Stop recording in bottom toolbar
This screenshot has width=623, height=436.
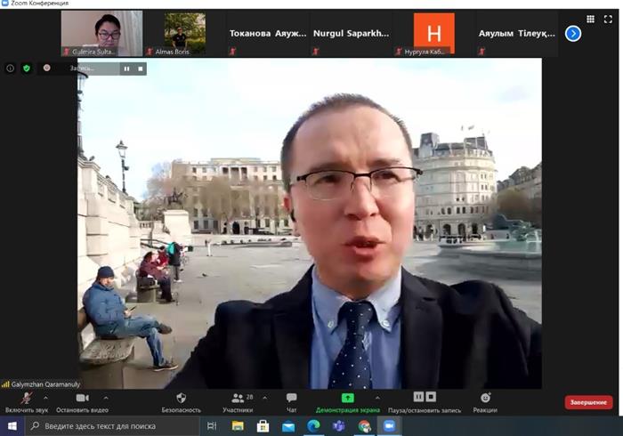[431, 397]
